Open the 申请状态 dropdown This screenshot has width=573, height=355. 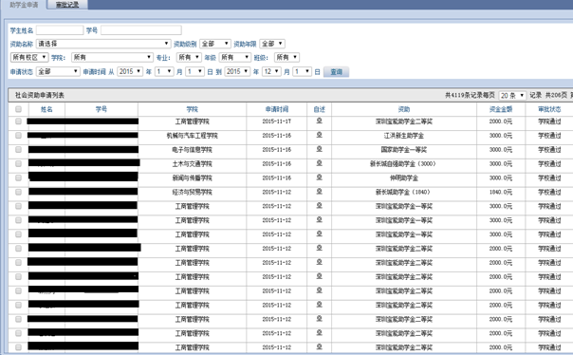[58, 71]
